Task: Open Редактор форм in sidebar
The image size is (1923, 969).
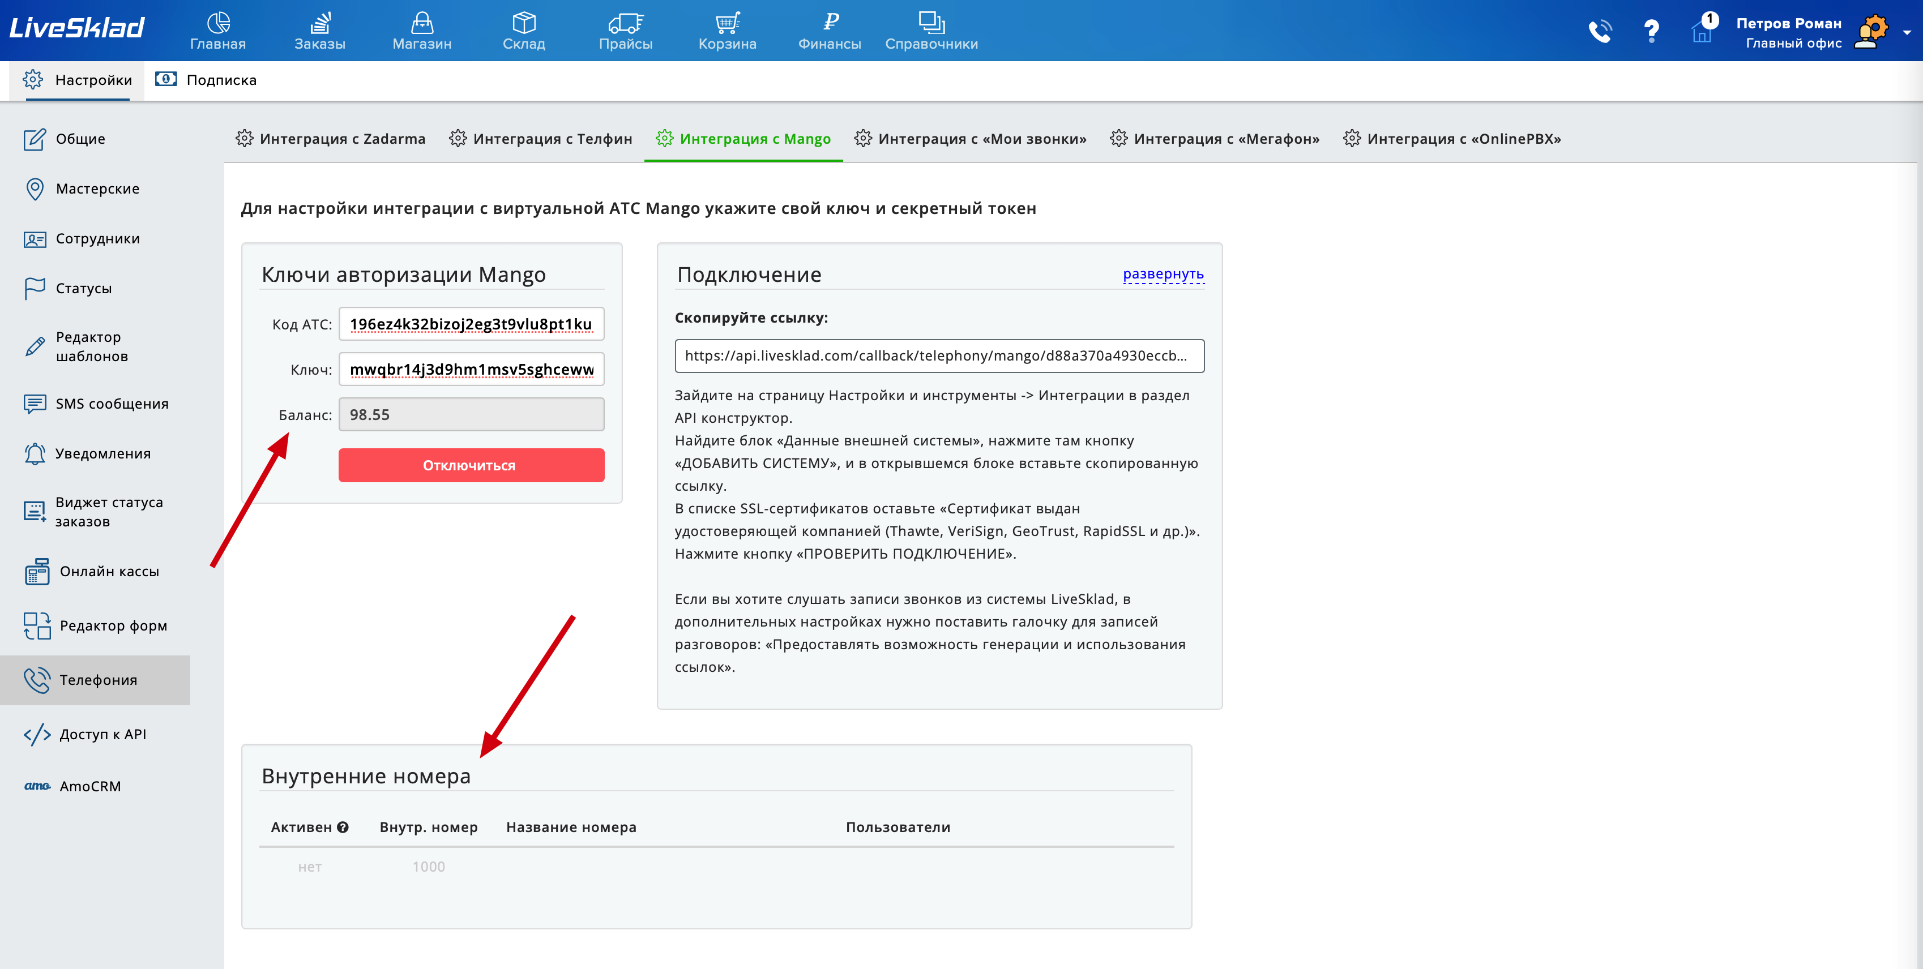Action: [x=96, y=626]
